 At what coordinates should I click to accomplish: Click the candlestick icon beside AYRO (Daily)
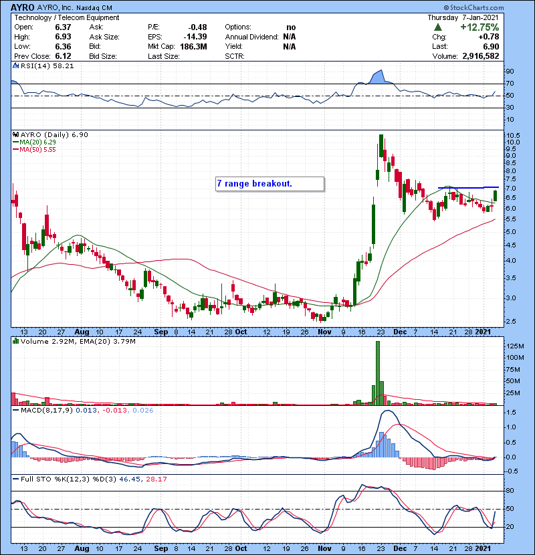pos(15,134)
